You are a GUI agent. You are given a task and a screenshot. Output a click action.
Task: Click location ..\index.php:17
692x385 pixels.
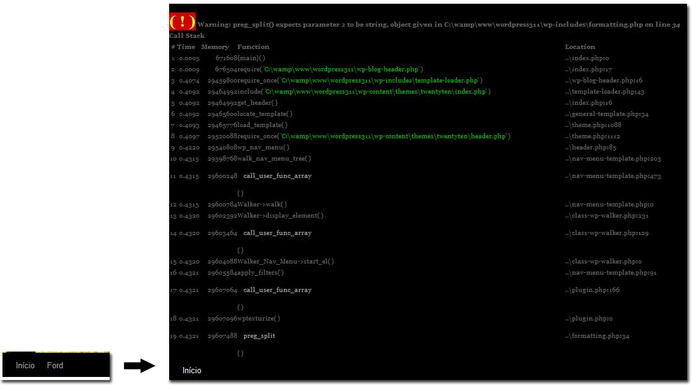(589, 69)
